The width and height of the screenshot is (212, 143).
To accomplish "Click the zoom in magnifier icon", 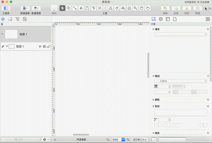I will 128,139.
